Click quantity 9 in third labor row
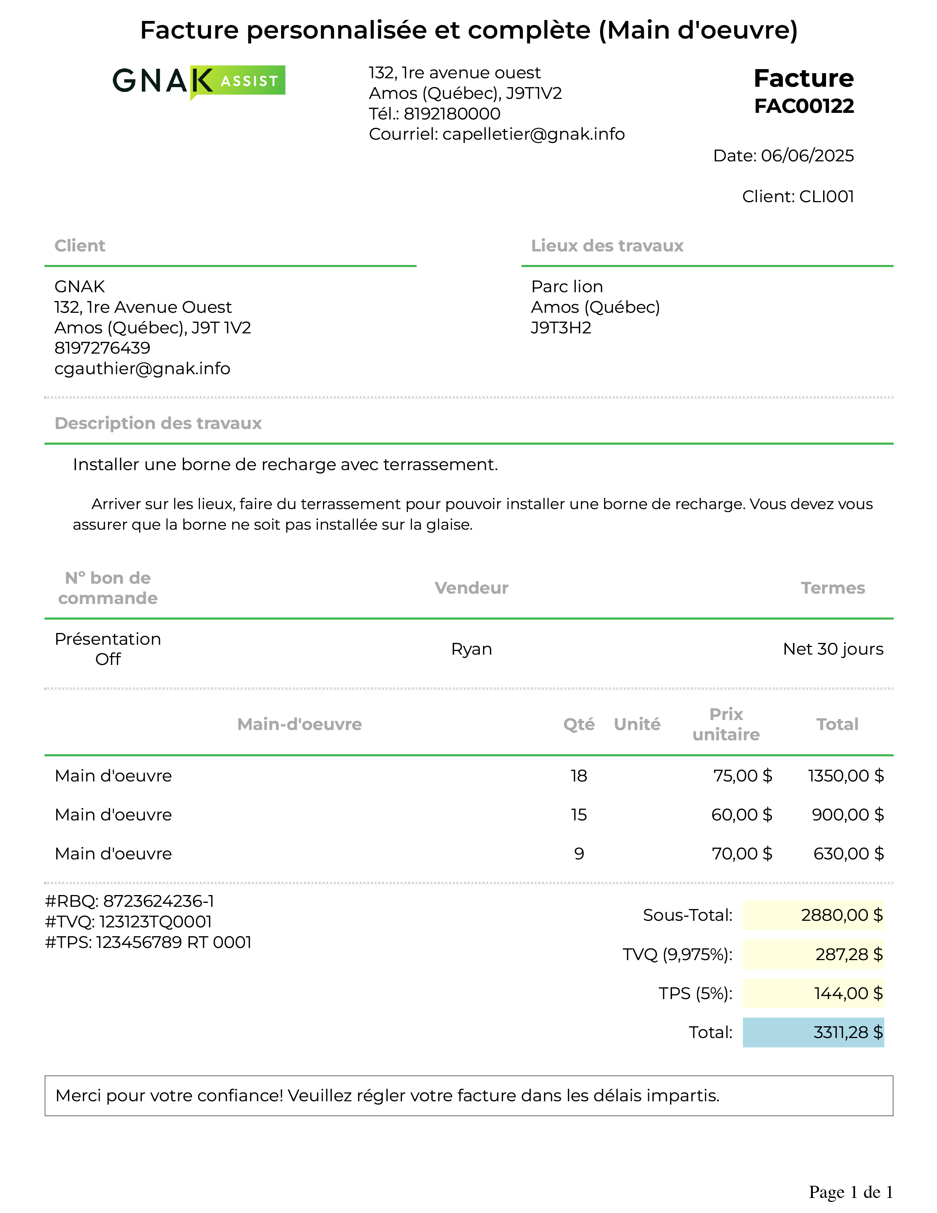 point(579,854)
